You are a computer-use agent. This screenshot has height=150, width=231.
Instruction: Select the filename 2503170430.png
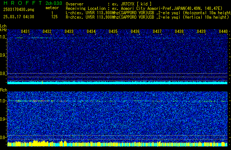point(19,10)
